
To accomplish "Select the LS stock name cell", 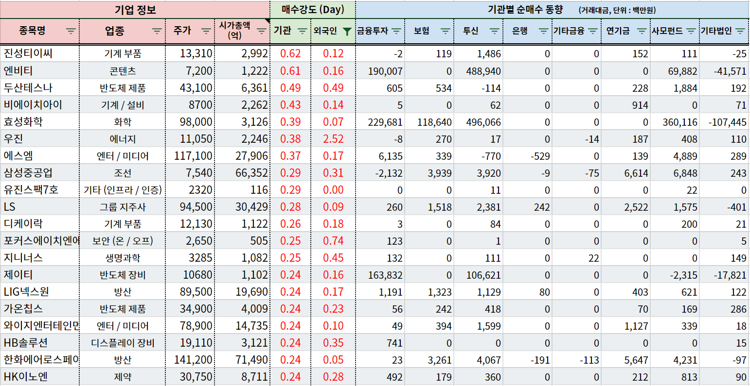I will [40, 206].
